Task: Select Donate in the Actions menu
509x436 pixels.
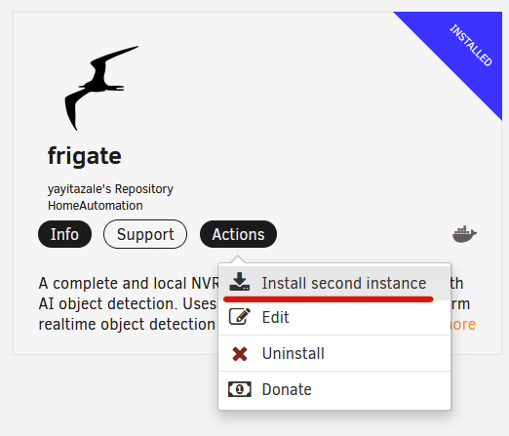Action: pos(334,389)
